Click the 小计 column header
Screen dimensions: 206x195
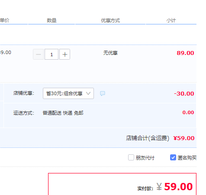[x=171, y=20]
